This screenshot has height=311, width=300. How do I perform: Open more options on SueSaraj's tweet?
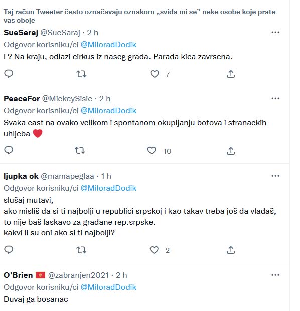click(x=275, y=32)
